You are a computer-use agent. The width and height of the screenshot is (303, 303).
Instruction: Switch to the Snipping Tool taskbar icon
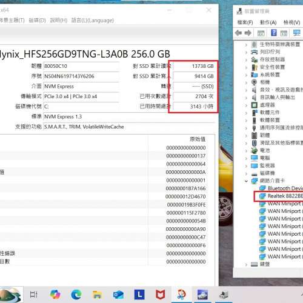181,295
